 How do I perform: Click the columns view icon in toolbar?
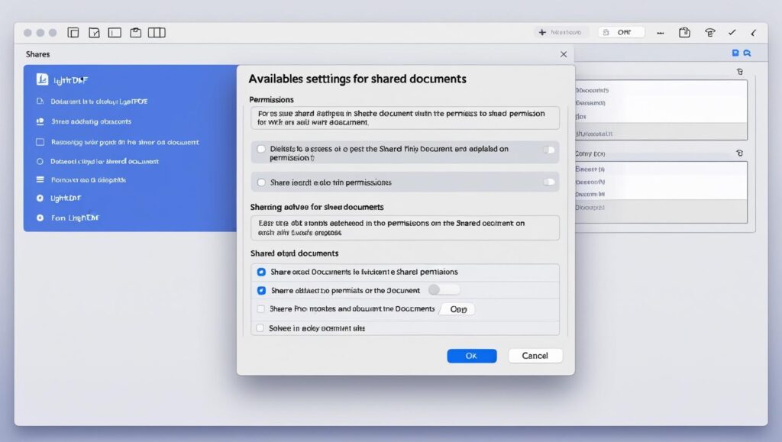point(157,33)
